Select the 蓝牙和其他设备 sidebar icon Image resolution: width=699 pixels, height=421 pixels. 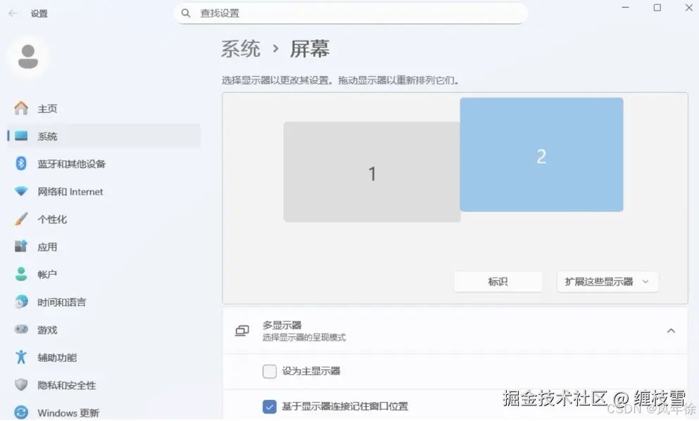pos(20,164)
